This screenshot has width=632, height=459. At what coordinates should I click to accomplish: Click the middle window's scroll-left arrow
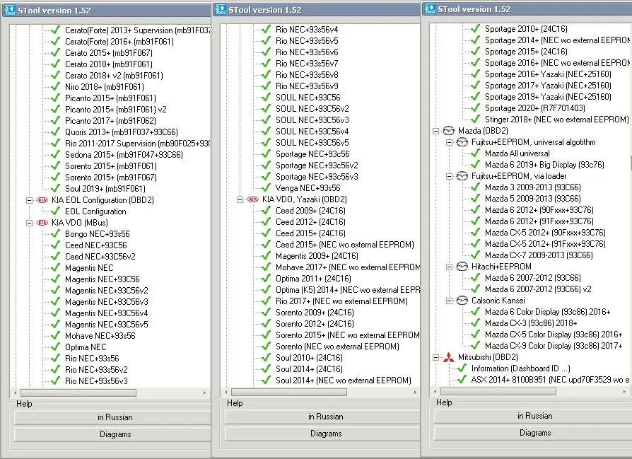(226, 392)
